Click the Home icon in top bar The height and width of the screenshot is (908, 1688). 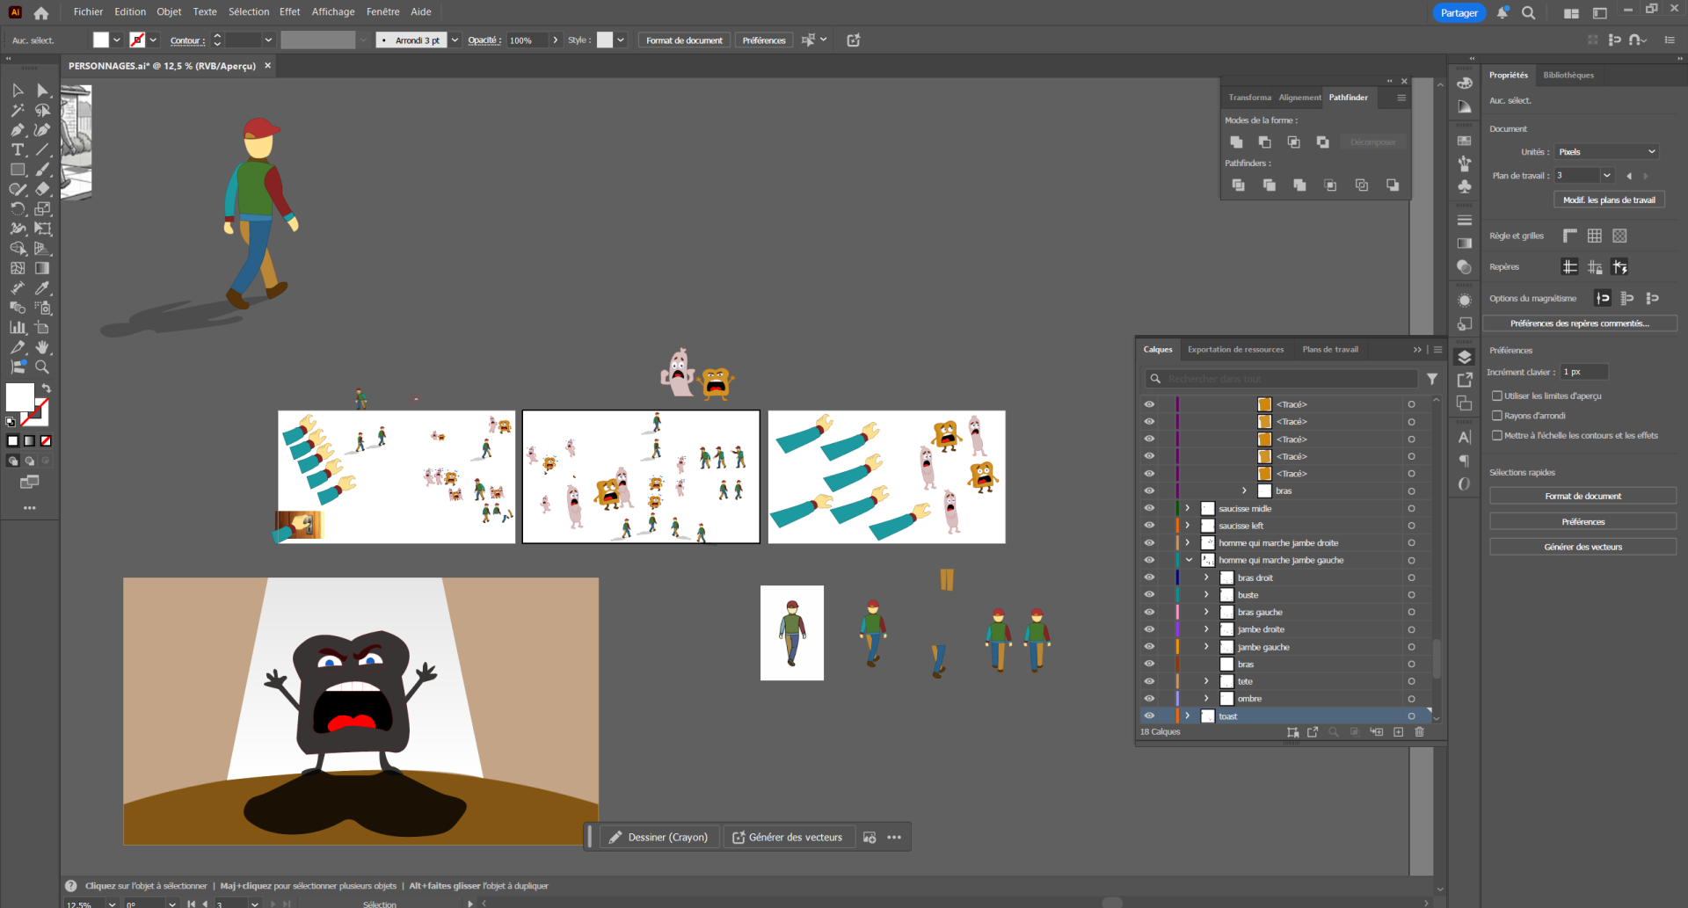tap(40, 13)
